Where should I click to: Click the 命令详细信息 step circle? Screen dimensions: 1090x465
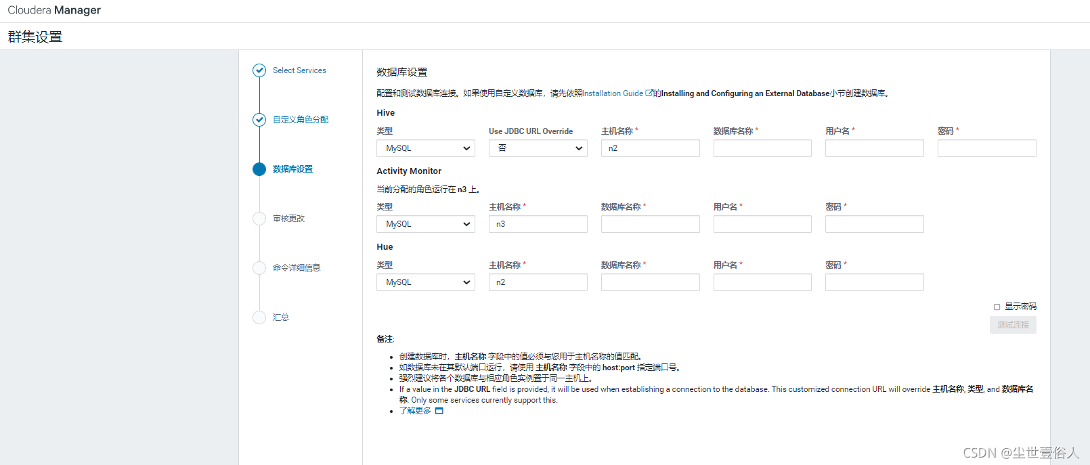[259, 268]
